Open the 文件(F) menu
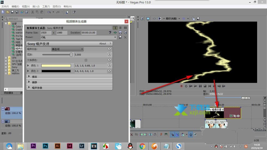This screenshot has height=150, width=267. 5,6
